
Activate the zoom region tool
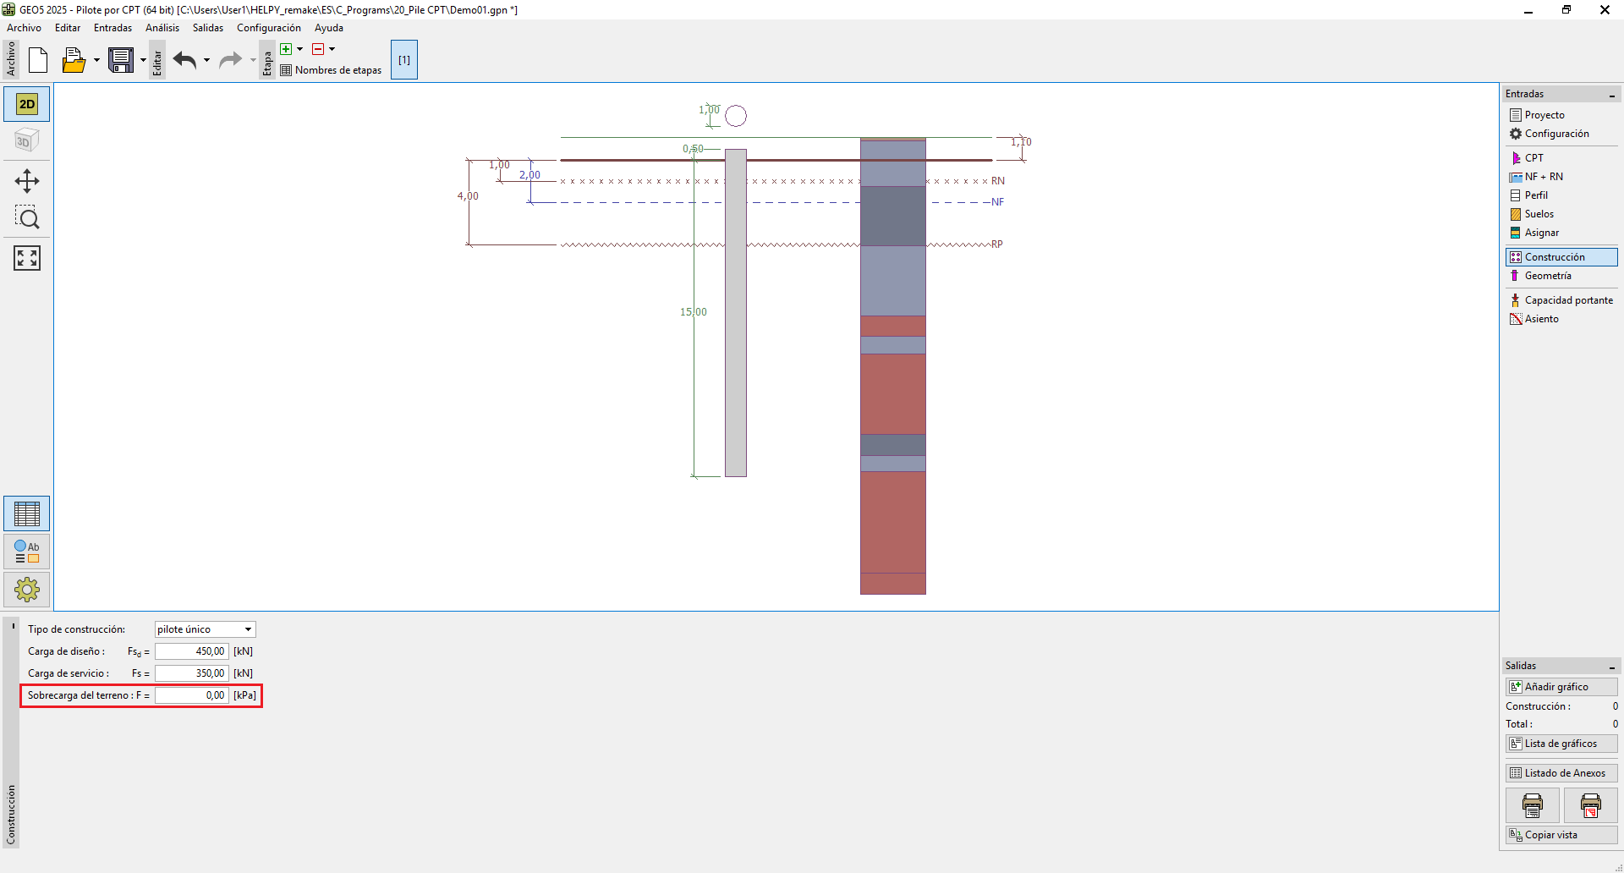click(x=27, y=218)
